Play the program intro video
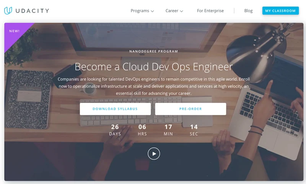The image size is (306, 184). click(x=154, y=153)
